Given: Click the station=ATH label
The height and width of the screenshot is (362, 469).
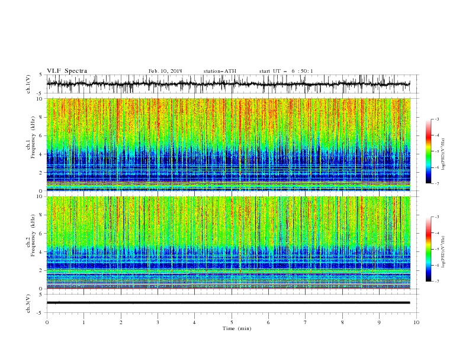Looking at the screenshot, I should coord(220,71).
